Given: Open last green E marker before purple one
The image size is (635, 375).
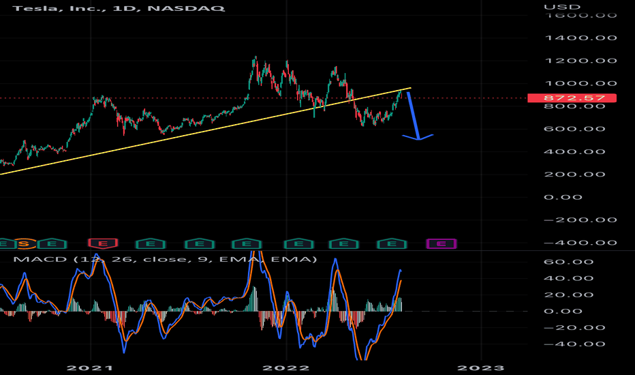Looking at the screenshot, I should tap(392, 243).
